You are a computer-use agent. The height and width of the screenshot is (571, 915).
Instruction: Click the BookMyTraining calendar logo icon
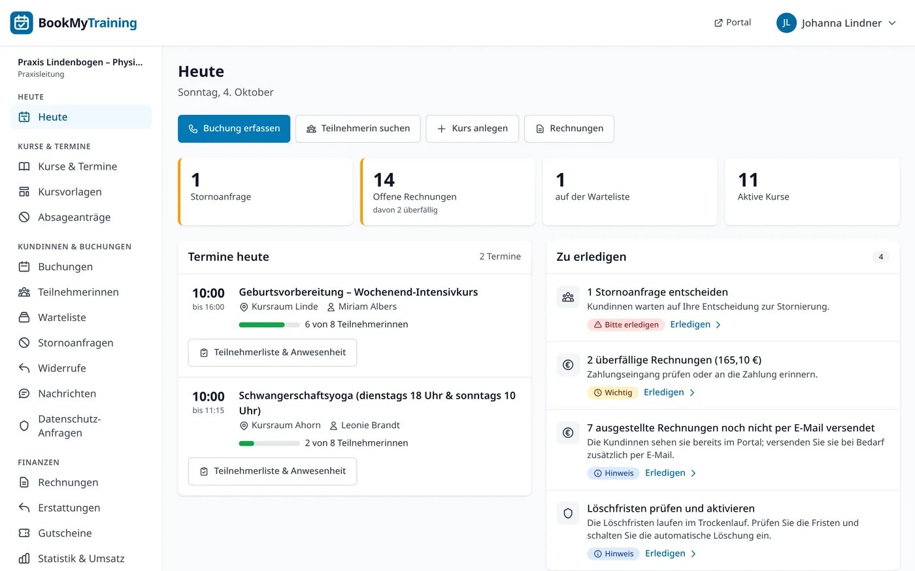point(22,23)
